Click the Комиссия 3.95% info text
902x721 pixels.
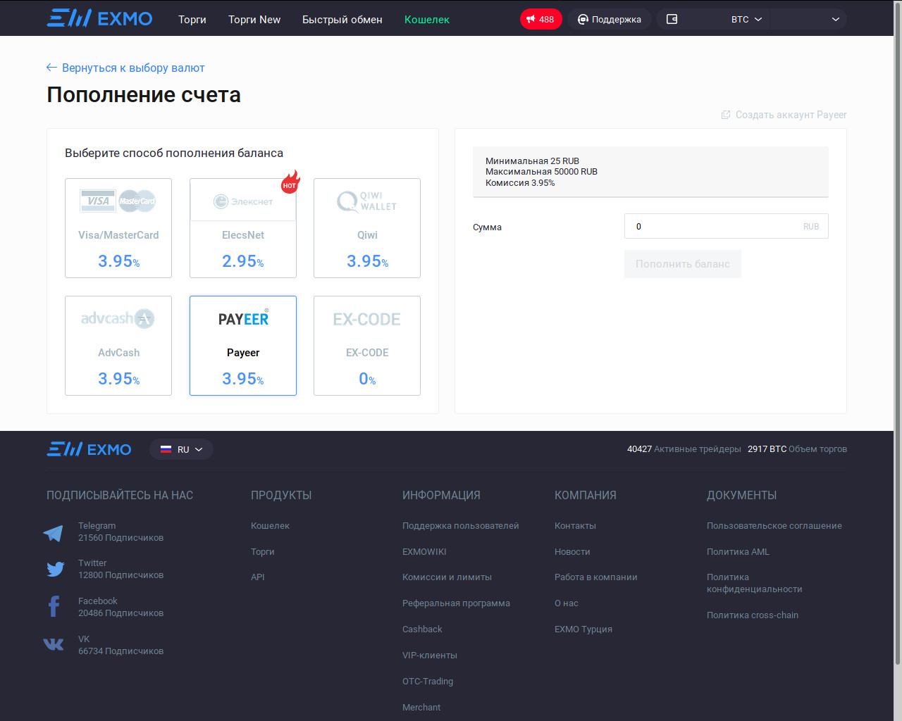pyautogui.click(x=520, y=183)
